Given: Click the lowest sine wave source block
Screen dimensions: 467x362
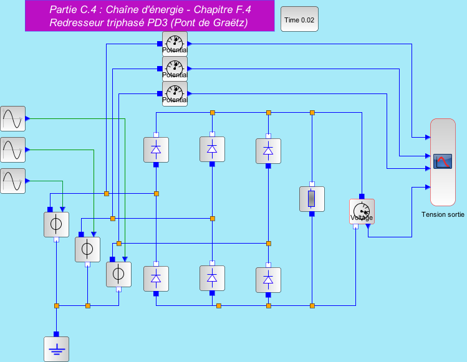Looking at the screenshot, I should (12, 181).
